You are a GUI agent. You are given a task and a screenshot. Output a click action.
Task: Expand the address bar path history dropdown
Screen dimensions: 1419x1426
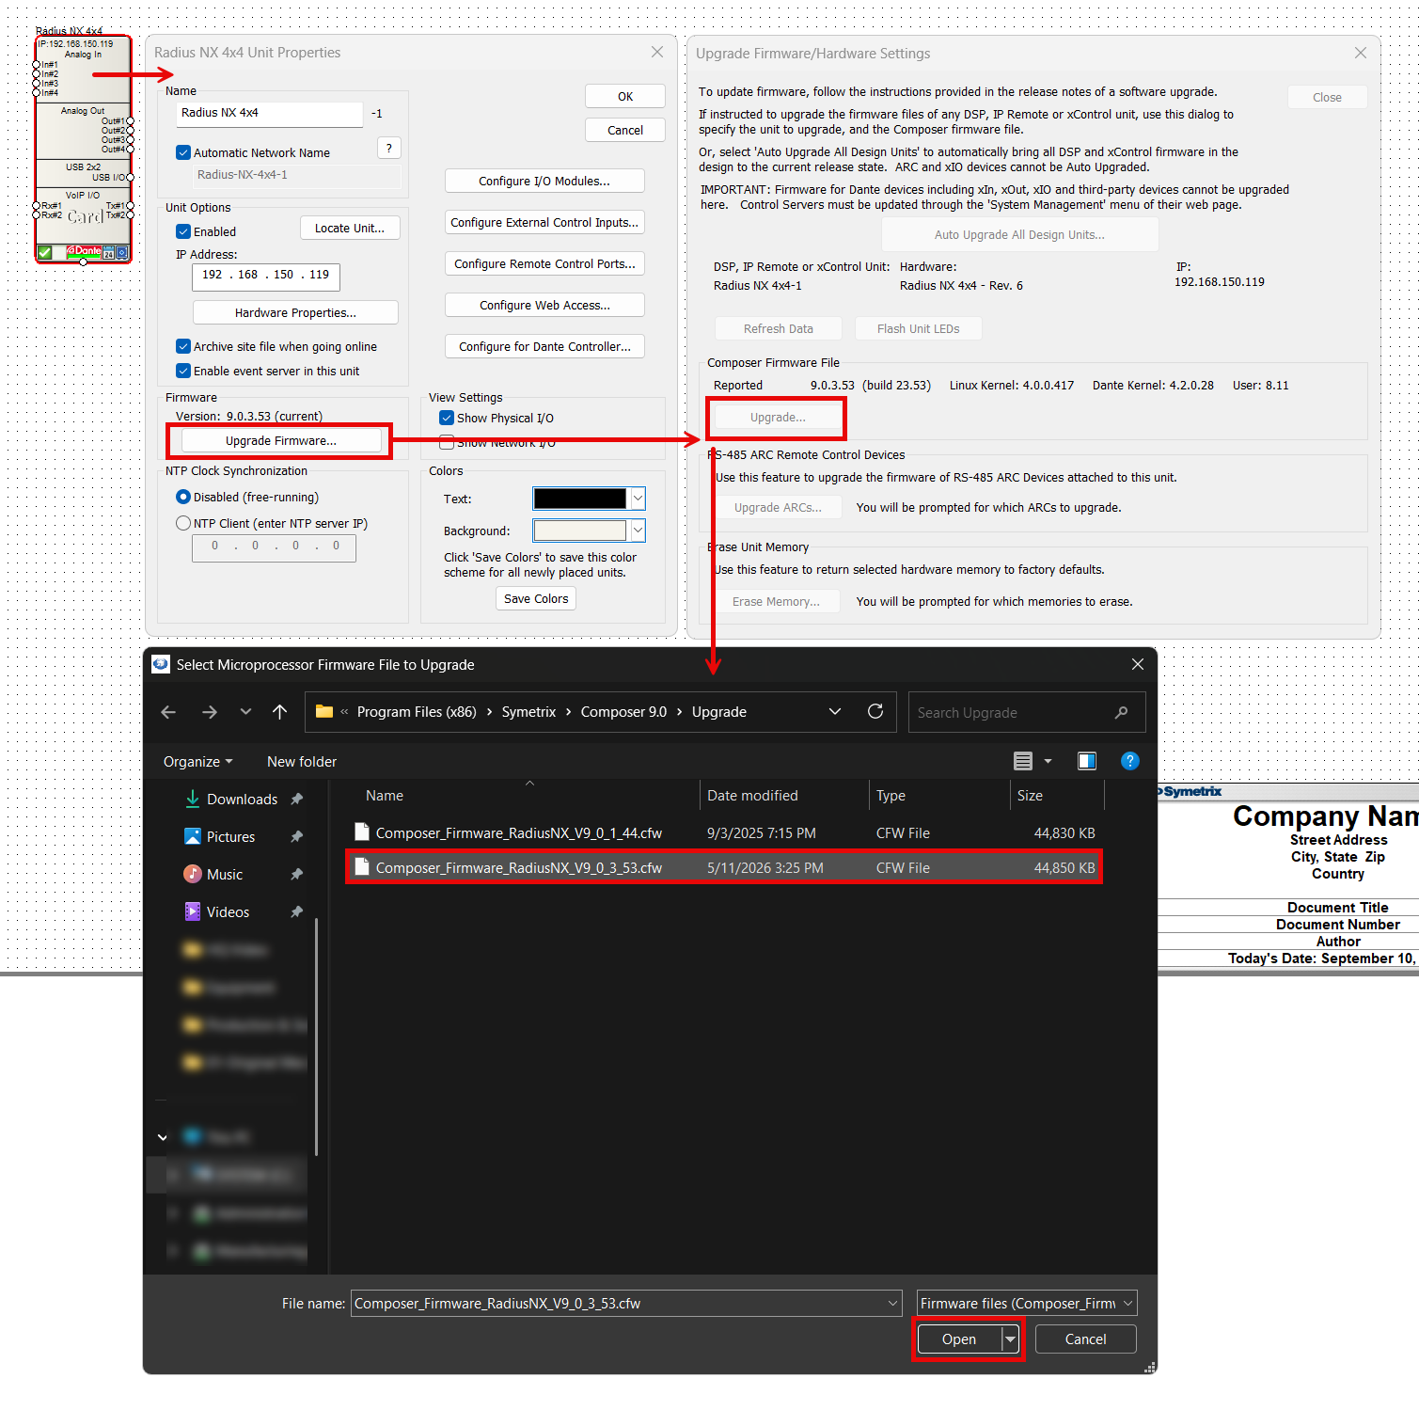835,712
